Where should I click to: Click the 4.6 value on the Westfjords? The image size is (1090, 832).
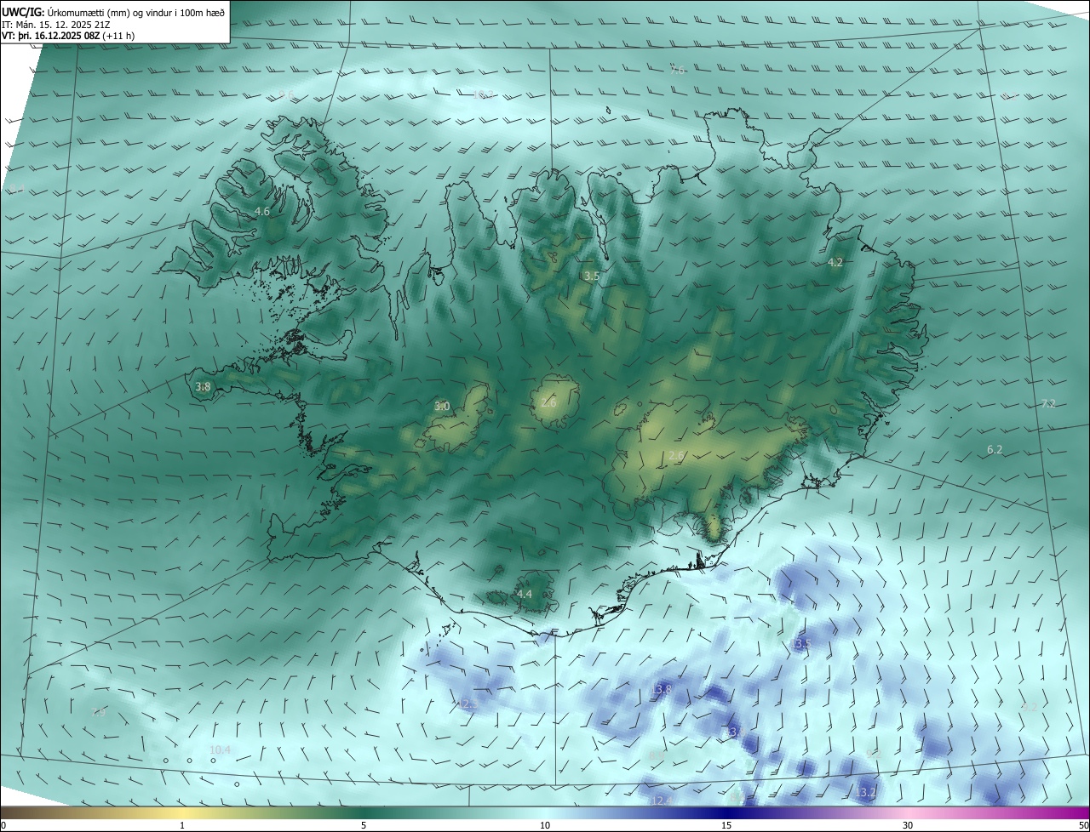pyautogui.click(x=262, y=211)
